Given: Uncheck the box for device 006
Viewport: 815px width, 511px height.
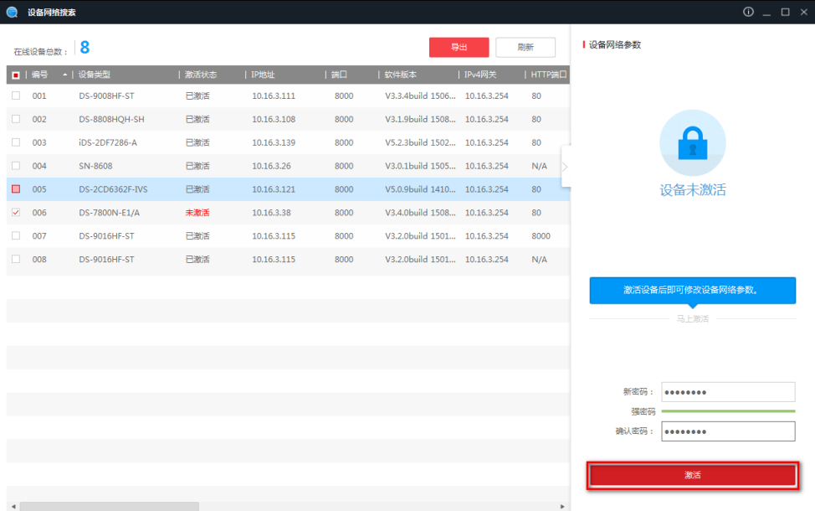Looking at the screenshot, I should tap(16, 212).
